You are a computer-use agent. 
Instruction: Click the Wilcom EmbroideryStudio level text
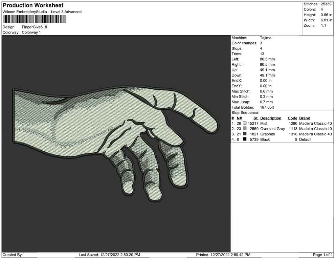[x=42, y=12]
